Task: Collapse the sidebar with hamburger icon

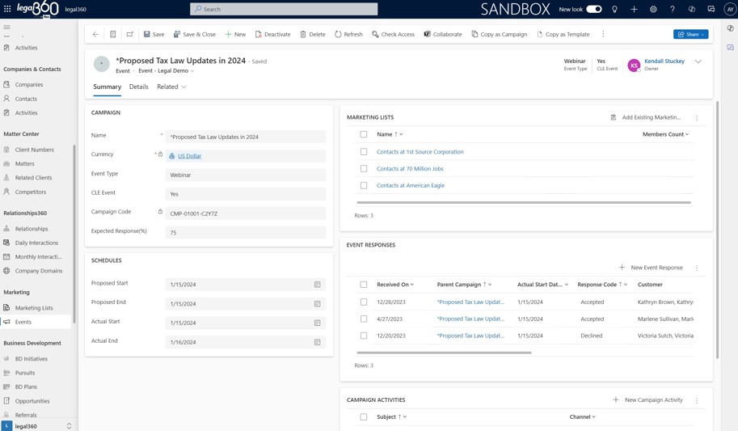Action: pyautogui.click(x=6, y=27)
